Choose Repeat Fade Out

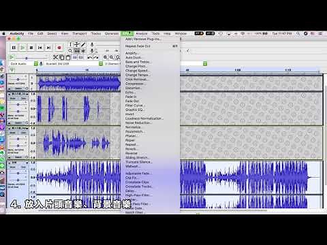click(x=150, y=46)
